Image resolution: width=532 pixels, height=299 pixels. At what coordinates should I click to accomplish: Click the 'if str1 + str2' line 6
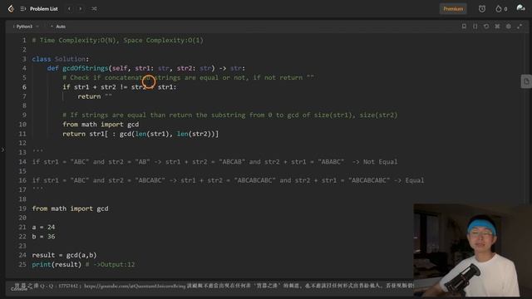(120, 87)
